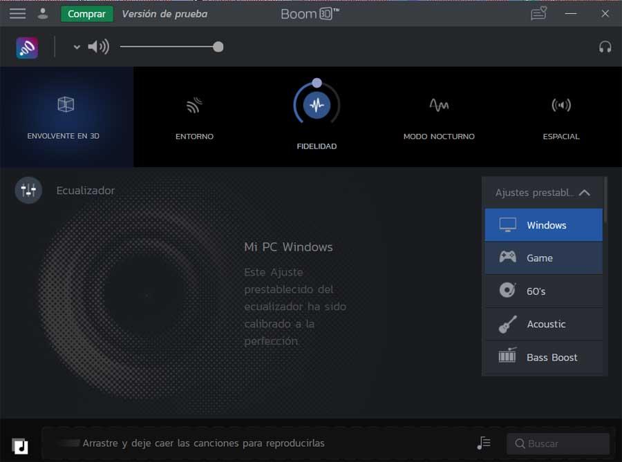Viewport: 622px width, 462px height.
Task: Open the playlist music note icon
Action: pos(484,443)
